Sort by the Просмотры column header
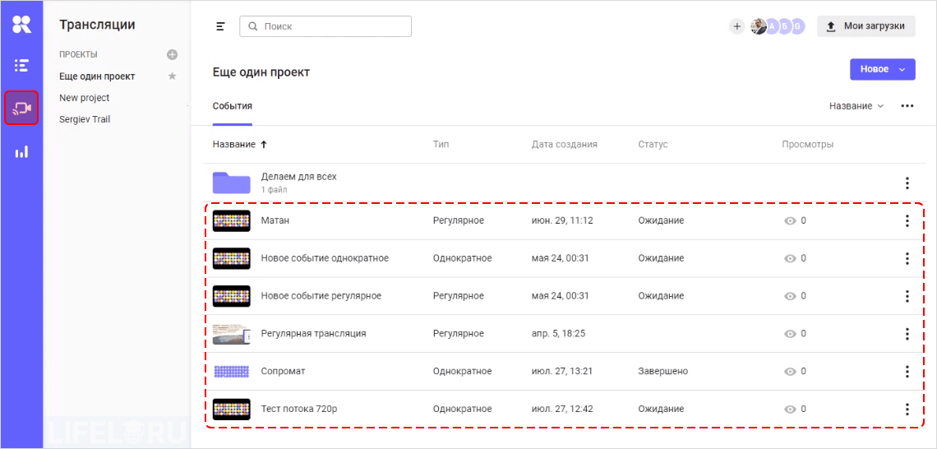The height and width of the screenshot is (449, 937). click(807, 145)
